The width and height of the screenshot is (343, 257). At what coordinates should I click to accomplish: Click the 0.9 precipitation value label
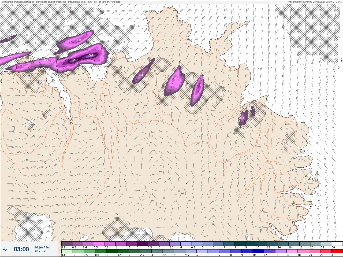[x=46, y=61]
